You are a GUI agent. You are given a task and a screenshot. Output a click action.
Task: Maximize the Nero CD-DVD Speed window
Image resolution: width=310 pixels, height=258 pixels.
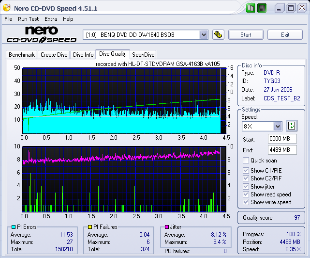point(291,8)
